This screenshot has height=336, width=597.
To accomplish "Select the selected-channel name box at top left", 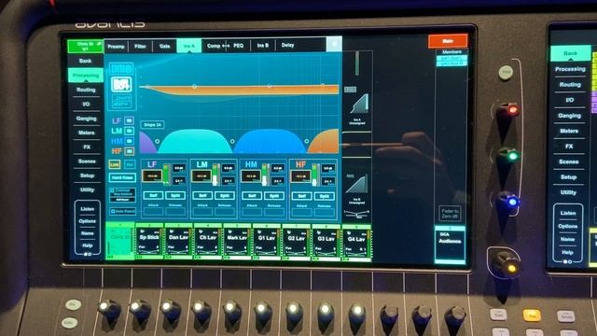I will 85,46.
